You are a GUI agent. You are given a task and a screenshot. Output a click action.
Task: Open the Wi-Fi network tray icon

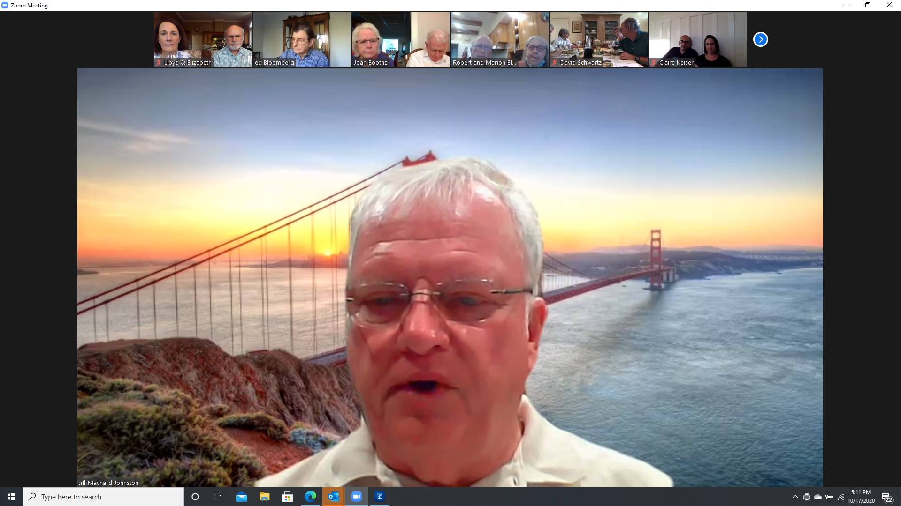click(841, 497)
